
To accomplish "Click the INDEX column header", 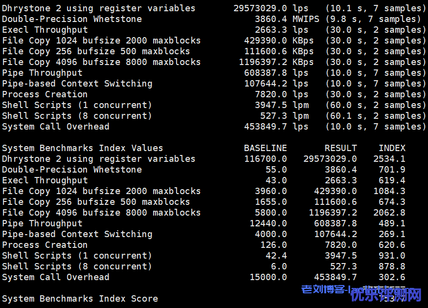I will point(392,148).
